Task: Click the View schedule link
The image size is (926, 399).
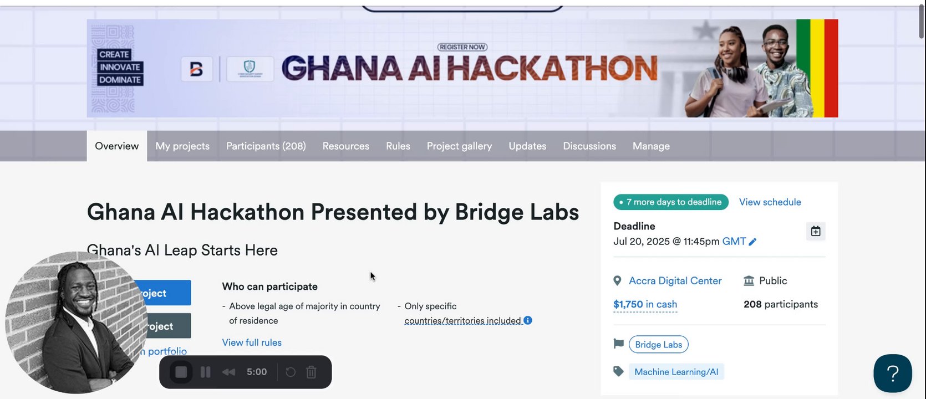Action: 770,202
